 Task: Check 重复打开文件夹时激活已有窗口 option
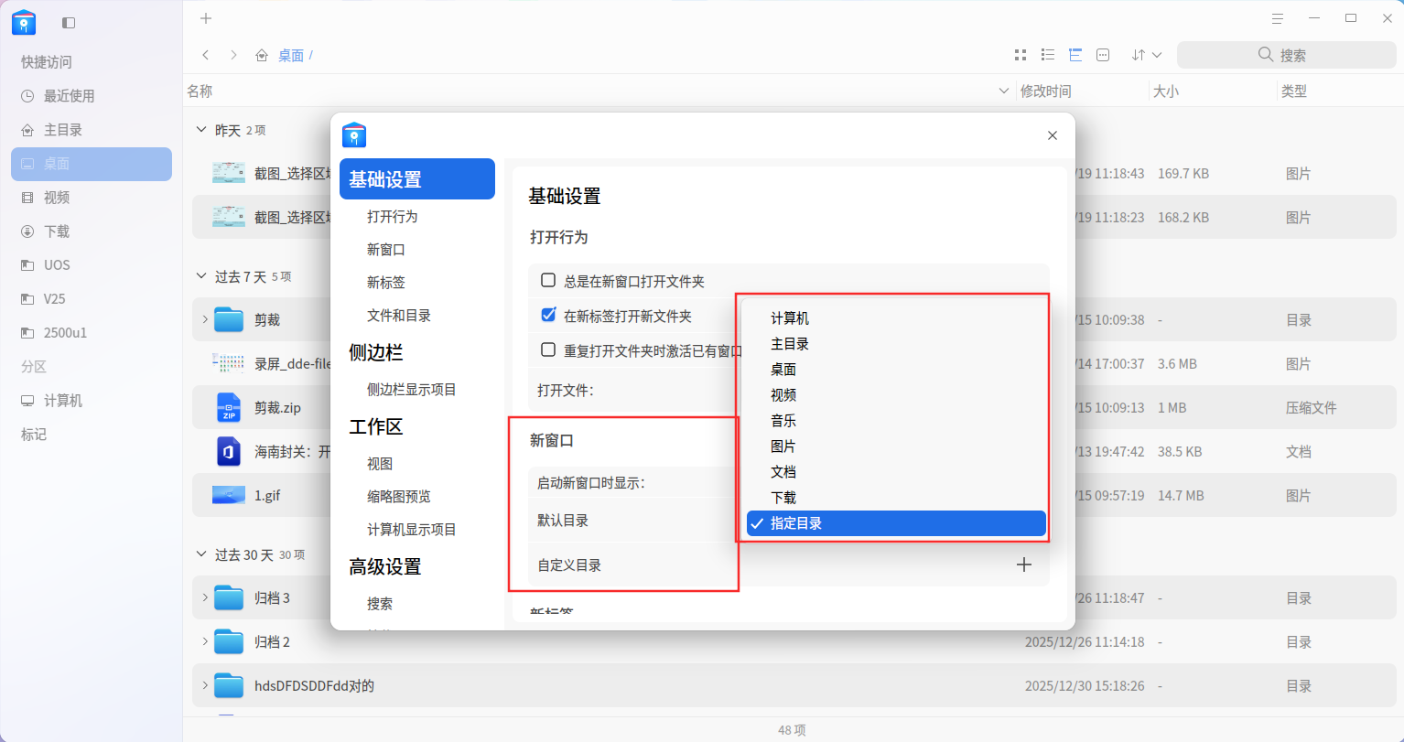(x=548, y=349)
